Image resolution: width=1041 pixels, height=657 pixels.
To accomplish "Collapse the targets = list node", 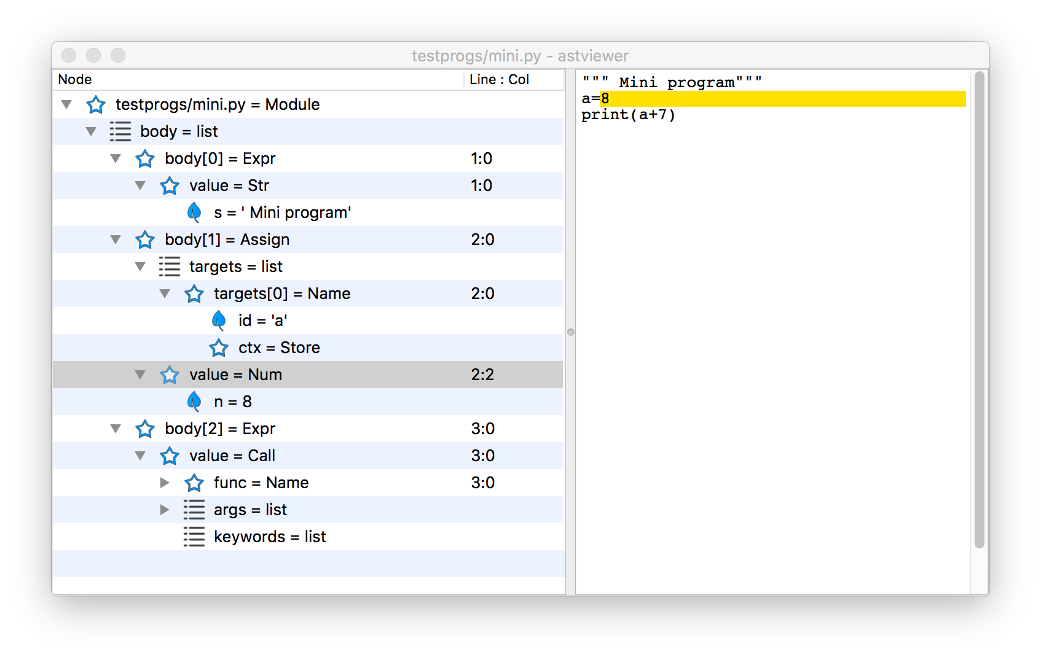I will (x=140, y=266).
